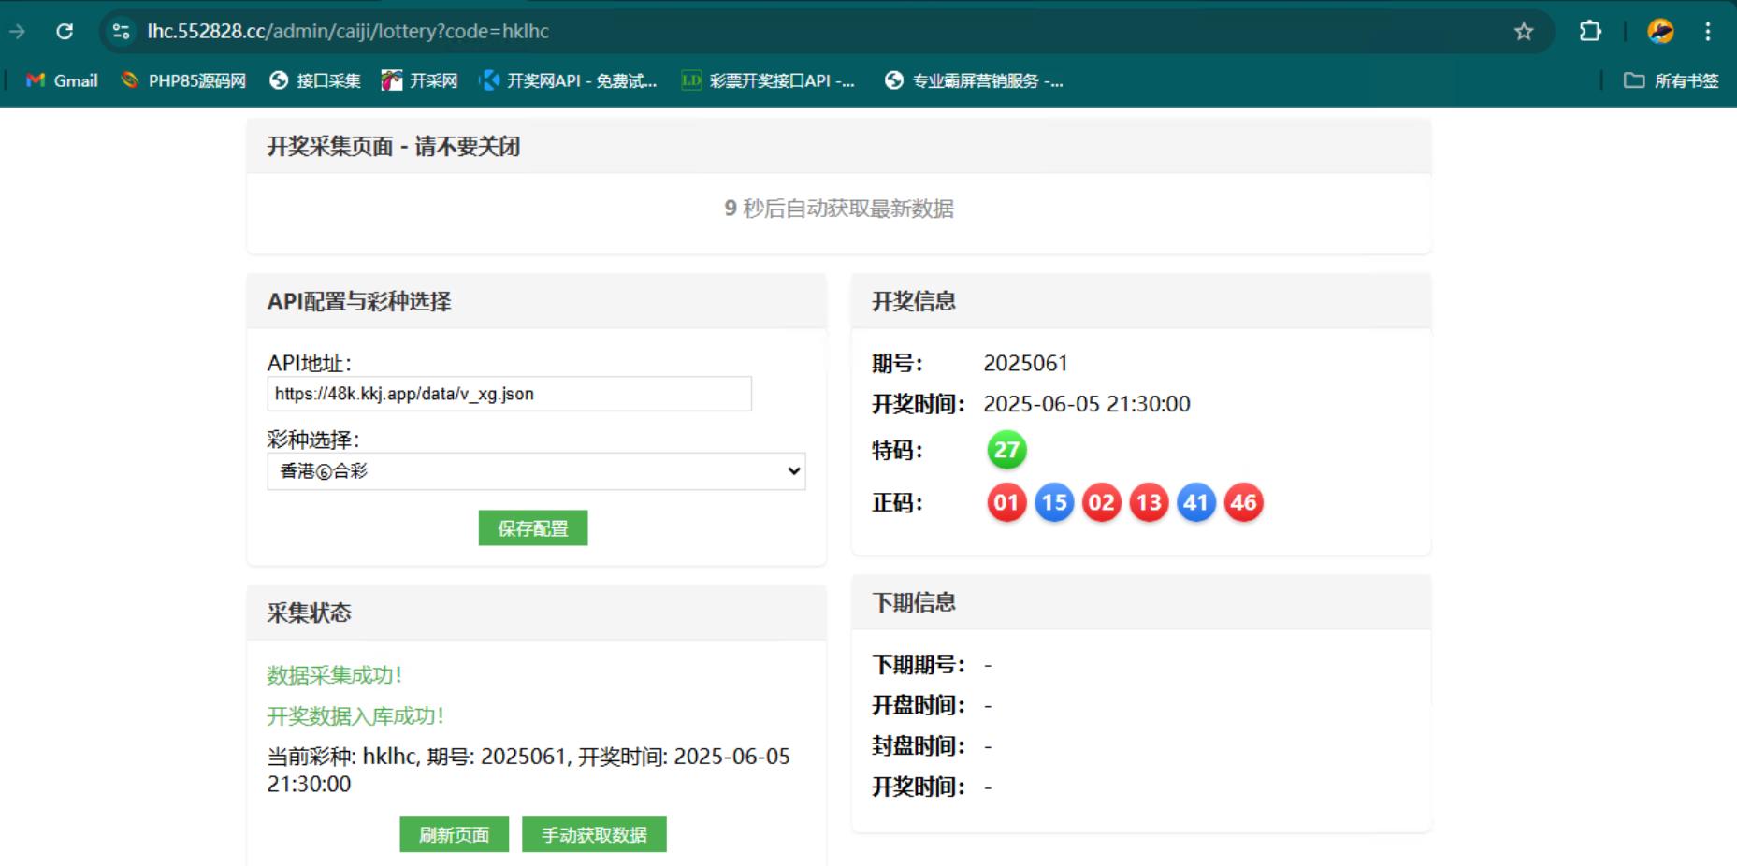Image resolution: width=1737 pixels, height=866 pixels.
Task: Open the Chrome three-dot menu
Action: pos(1708,32)
